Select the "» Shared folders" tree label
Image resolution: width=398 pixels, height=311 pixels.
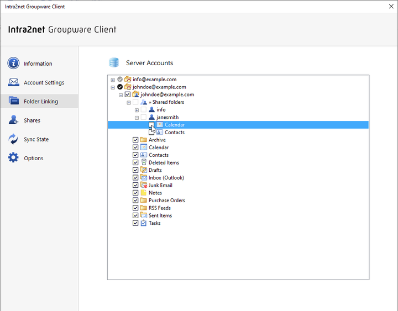pos(166,102)
